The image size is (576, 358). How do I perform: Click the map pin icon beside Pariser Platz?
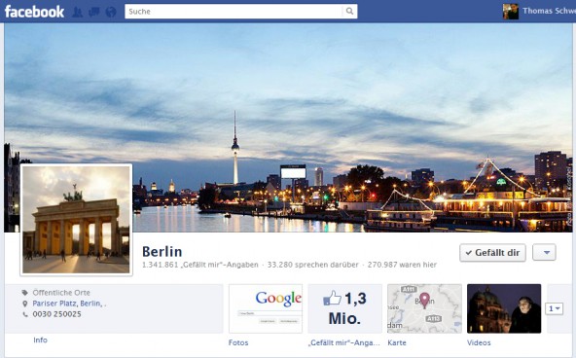click(x=24, y=304)
